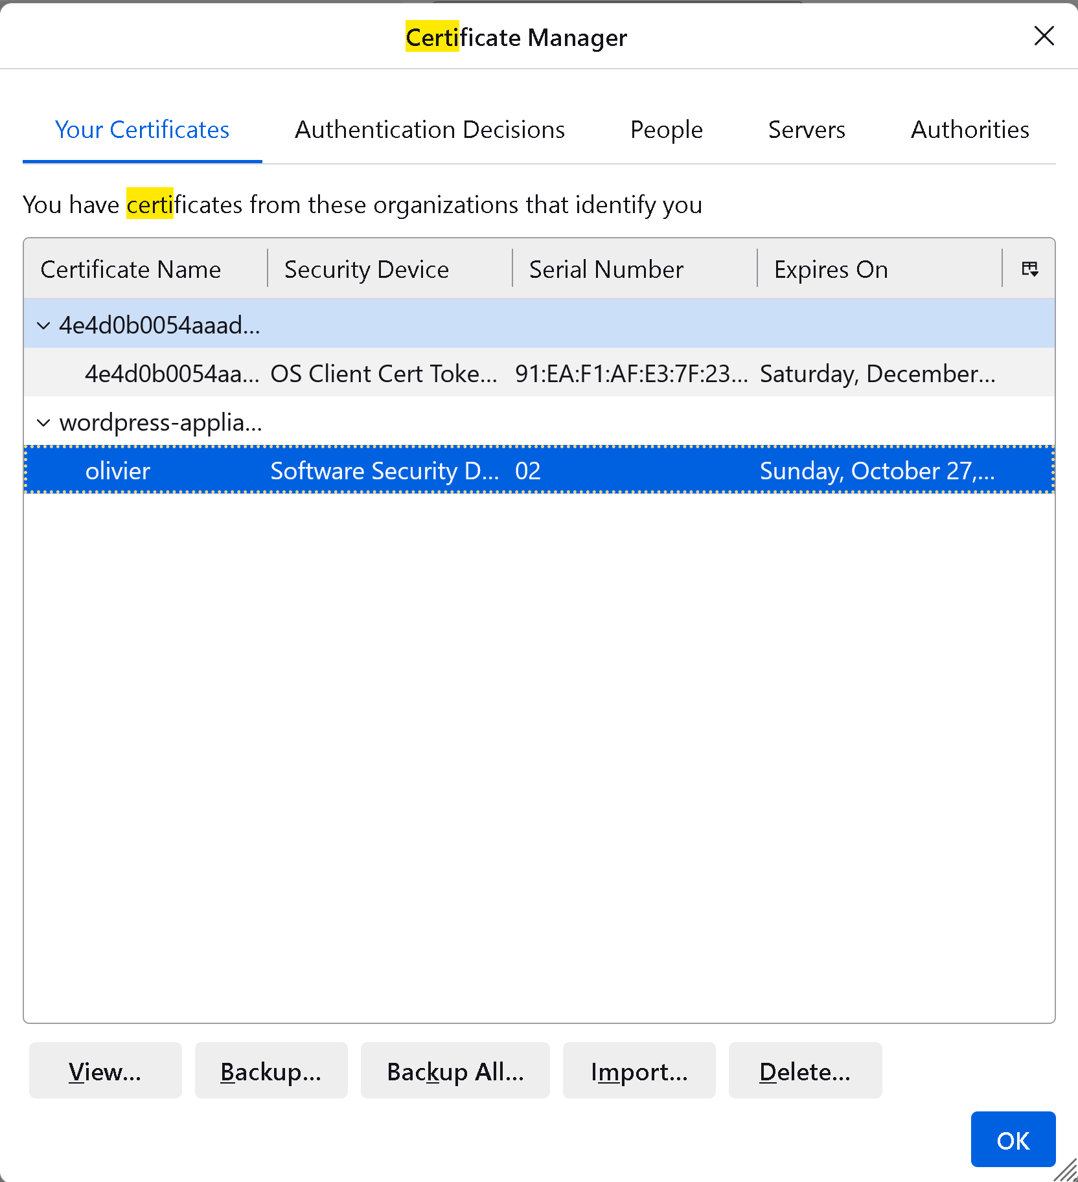Import a certificate with Import... button
1078x1182 pixels.
639,1071
